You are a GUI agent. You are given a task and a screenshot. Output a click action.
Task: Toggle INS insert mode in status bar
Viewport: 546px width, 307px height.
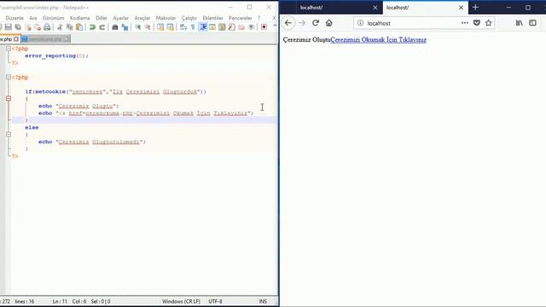tap(263, 301)
